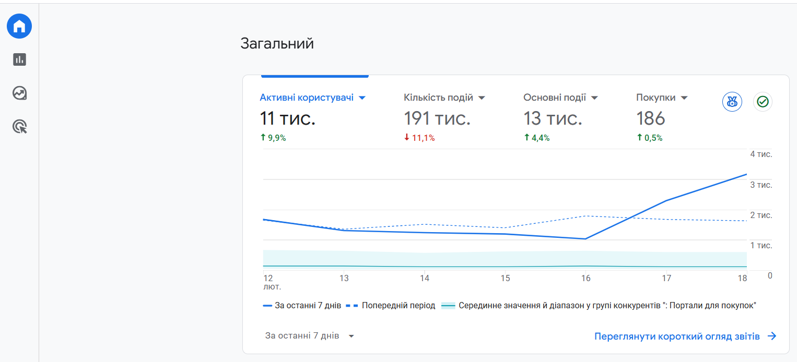Click the Загальний heading
Image resolution: width=797 pixels, height=362 pixels.
[x=277, y=43]
